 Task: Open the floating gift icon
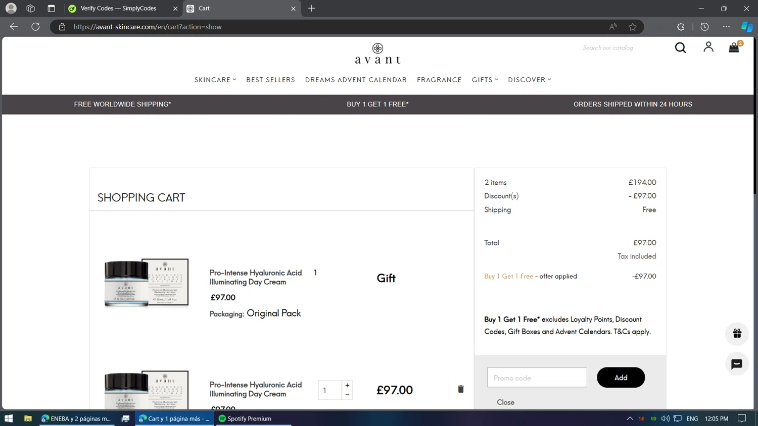737,334
